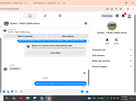This screenshot has height=101, width=136.
Task: Open Chrome three-dot menu
Action: tap(133, 9)
